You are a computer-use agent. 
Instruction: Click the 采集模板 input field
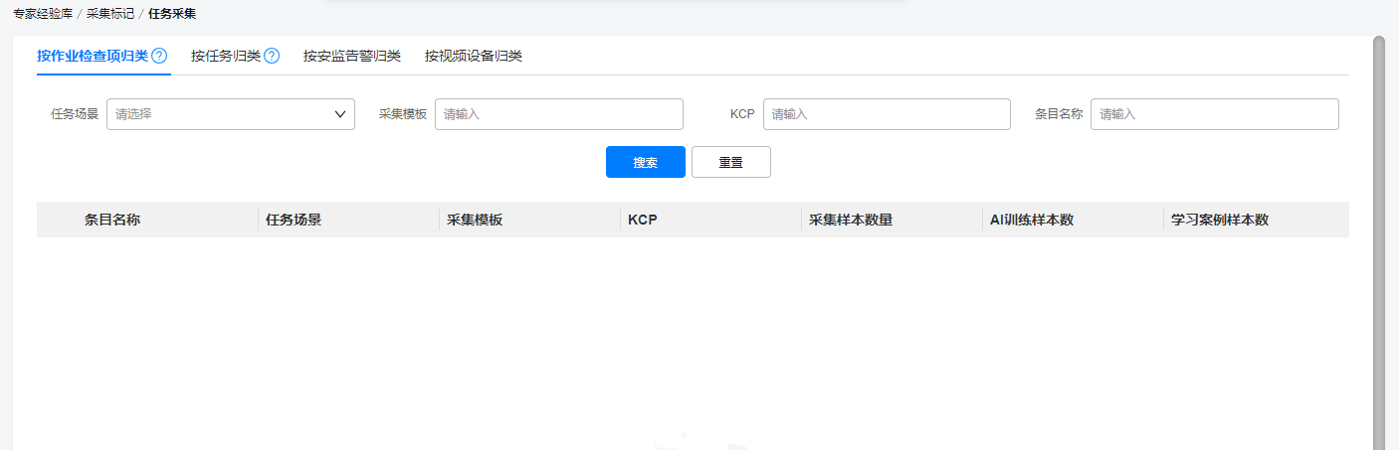[x=559, y=114]
